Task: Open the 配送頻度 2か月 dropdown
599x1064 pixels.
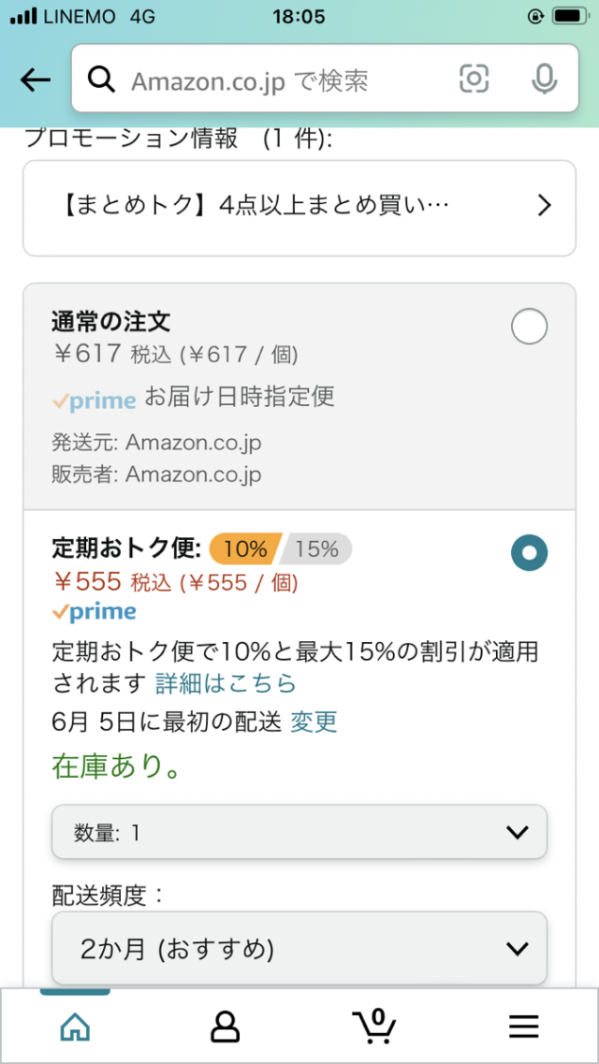Action: point(299,949)
